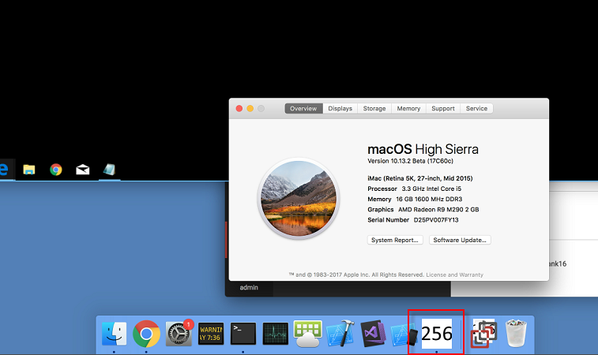Image resolution: width=598 pixels, height=355 pixels.
Task: Open Visual Studio from the Dock
Action: [373, 334]
